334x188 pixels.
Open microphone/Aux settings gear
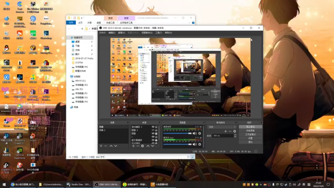pos(200,144)
